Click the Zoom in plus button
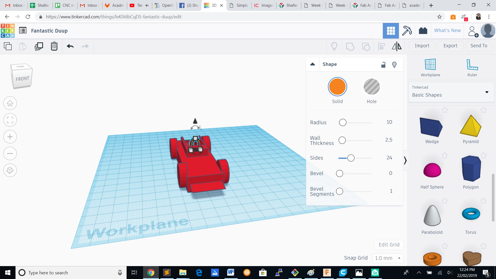 (10, 137)
